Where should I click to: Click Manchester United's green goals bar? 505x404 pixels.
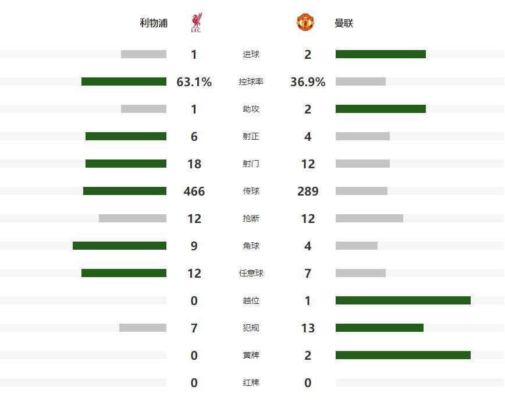380,55
